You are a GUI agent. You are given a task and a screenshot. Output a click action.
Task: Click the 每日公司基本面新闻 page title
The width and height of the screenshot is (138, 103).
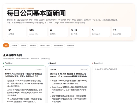[36, 13]
